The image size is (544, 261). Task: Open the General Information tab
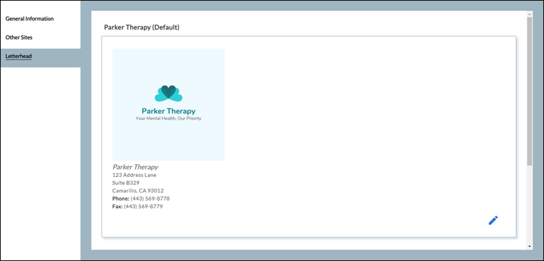point(29,19)
